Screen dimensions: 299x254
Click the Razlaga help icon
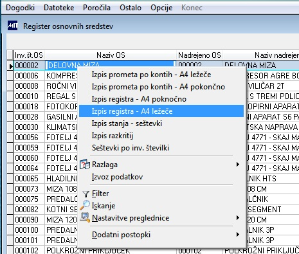tap(85, 165)
